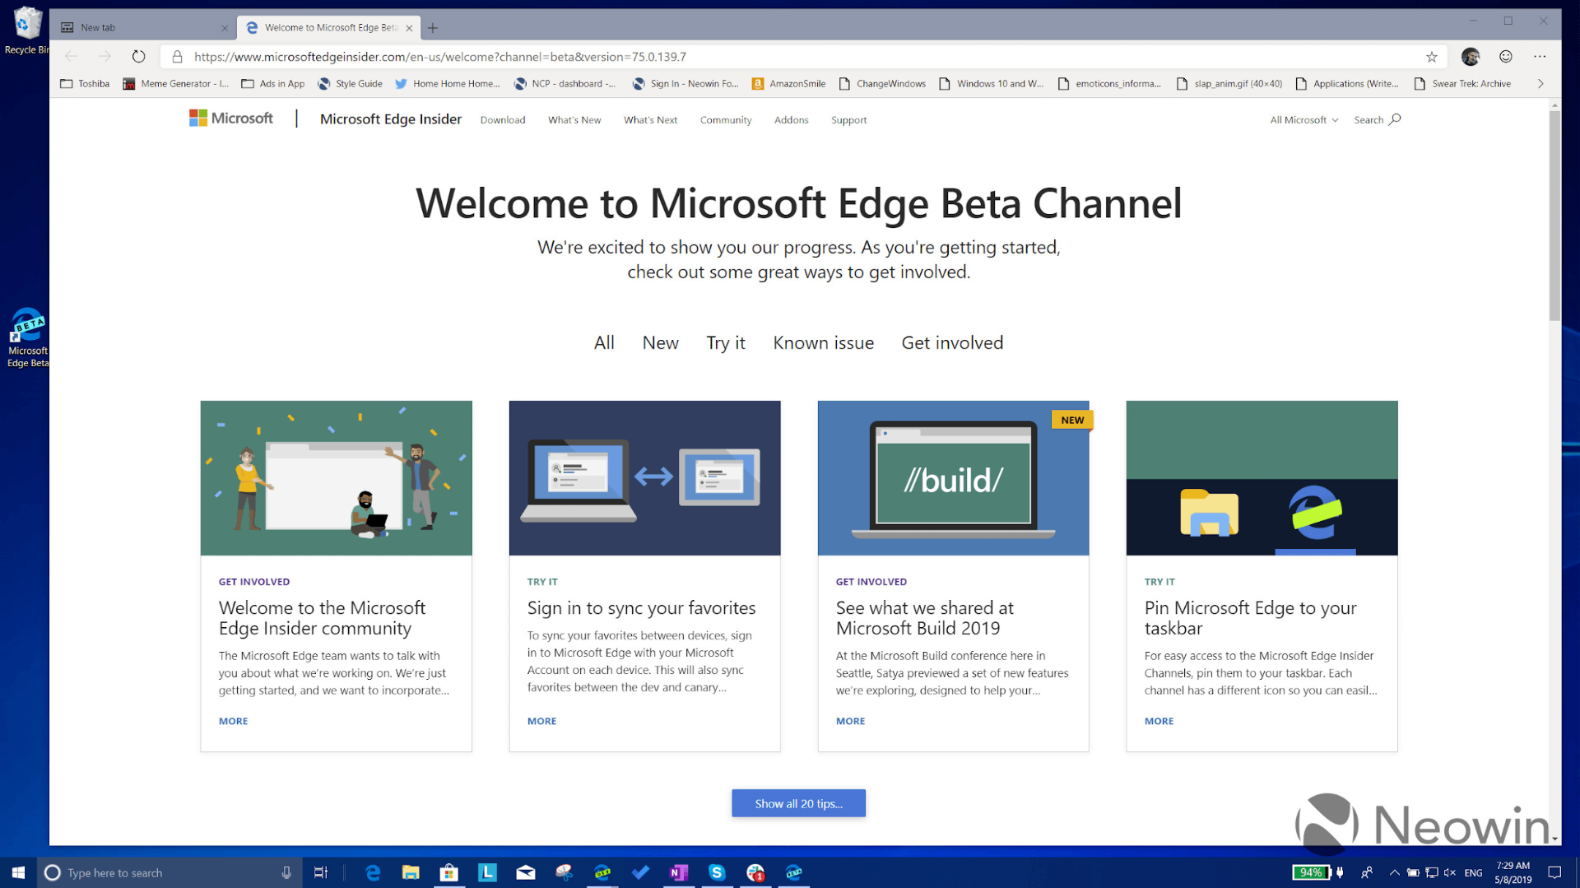Open the AmazonSmile bookmark
The image size is (1580, 888).
[x=788, y=84]
